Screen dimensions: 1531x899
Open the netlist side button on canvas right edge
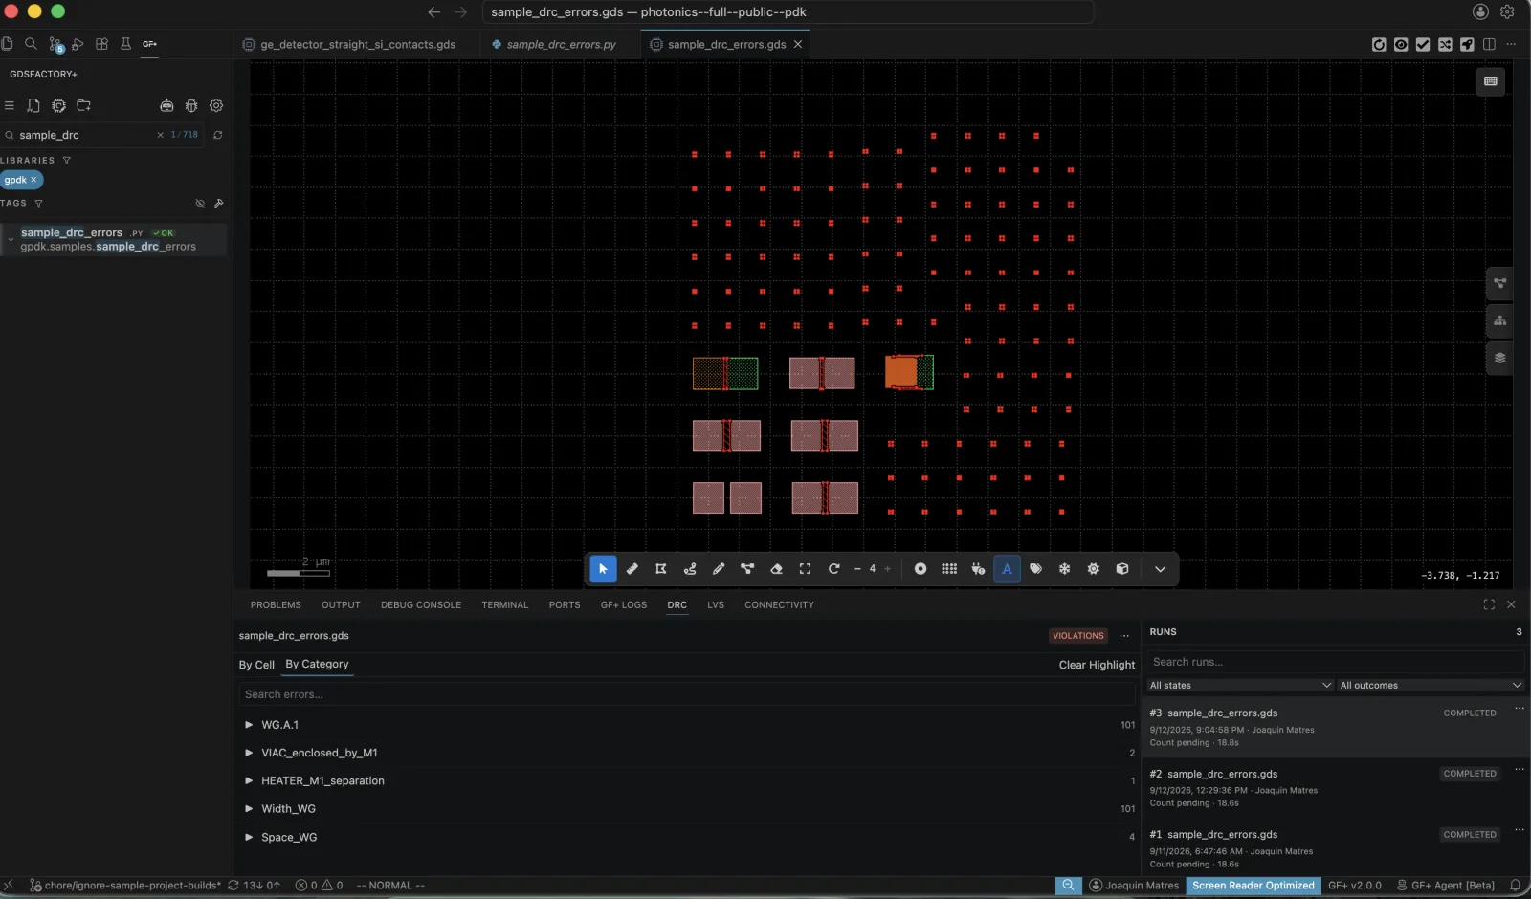pos(1499,283)
